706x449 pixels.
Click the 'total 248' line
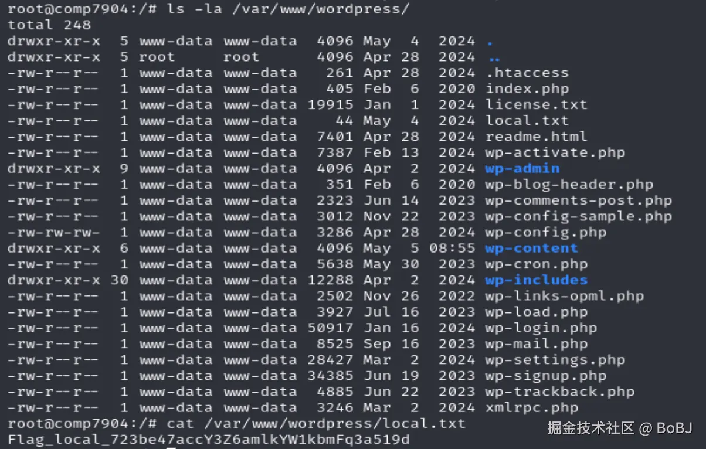click(x=49, y=25)
